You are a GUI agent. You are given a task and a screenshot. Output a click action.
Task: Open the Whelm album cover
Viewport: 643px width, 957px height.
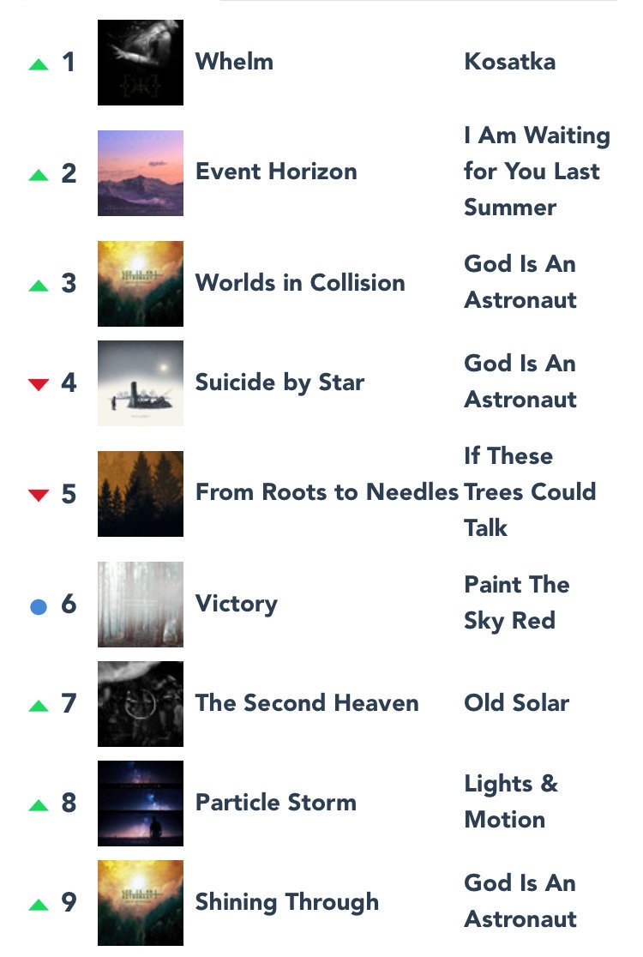[141, 63]
